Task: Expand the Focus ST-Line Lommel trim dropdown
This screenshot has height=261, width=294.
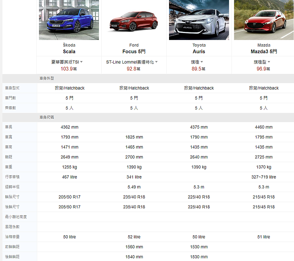Action: [x=132, y=62]
